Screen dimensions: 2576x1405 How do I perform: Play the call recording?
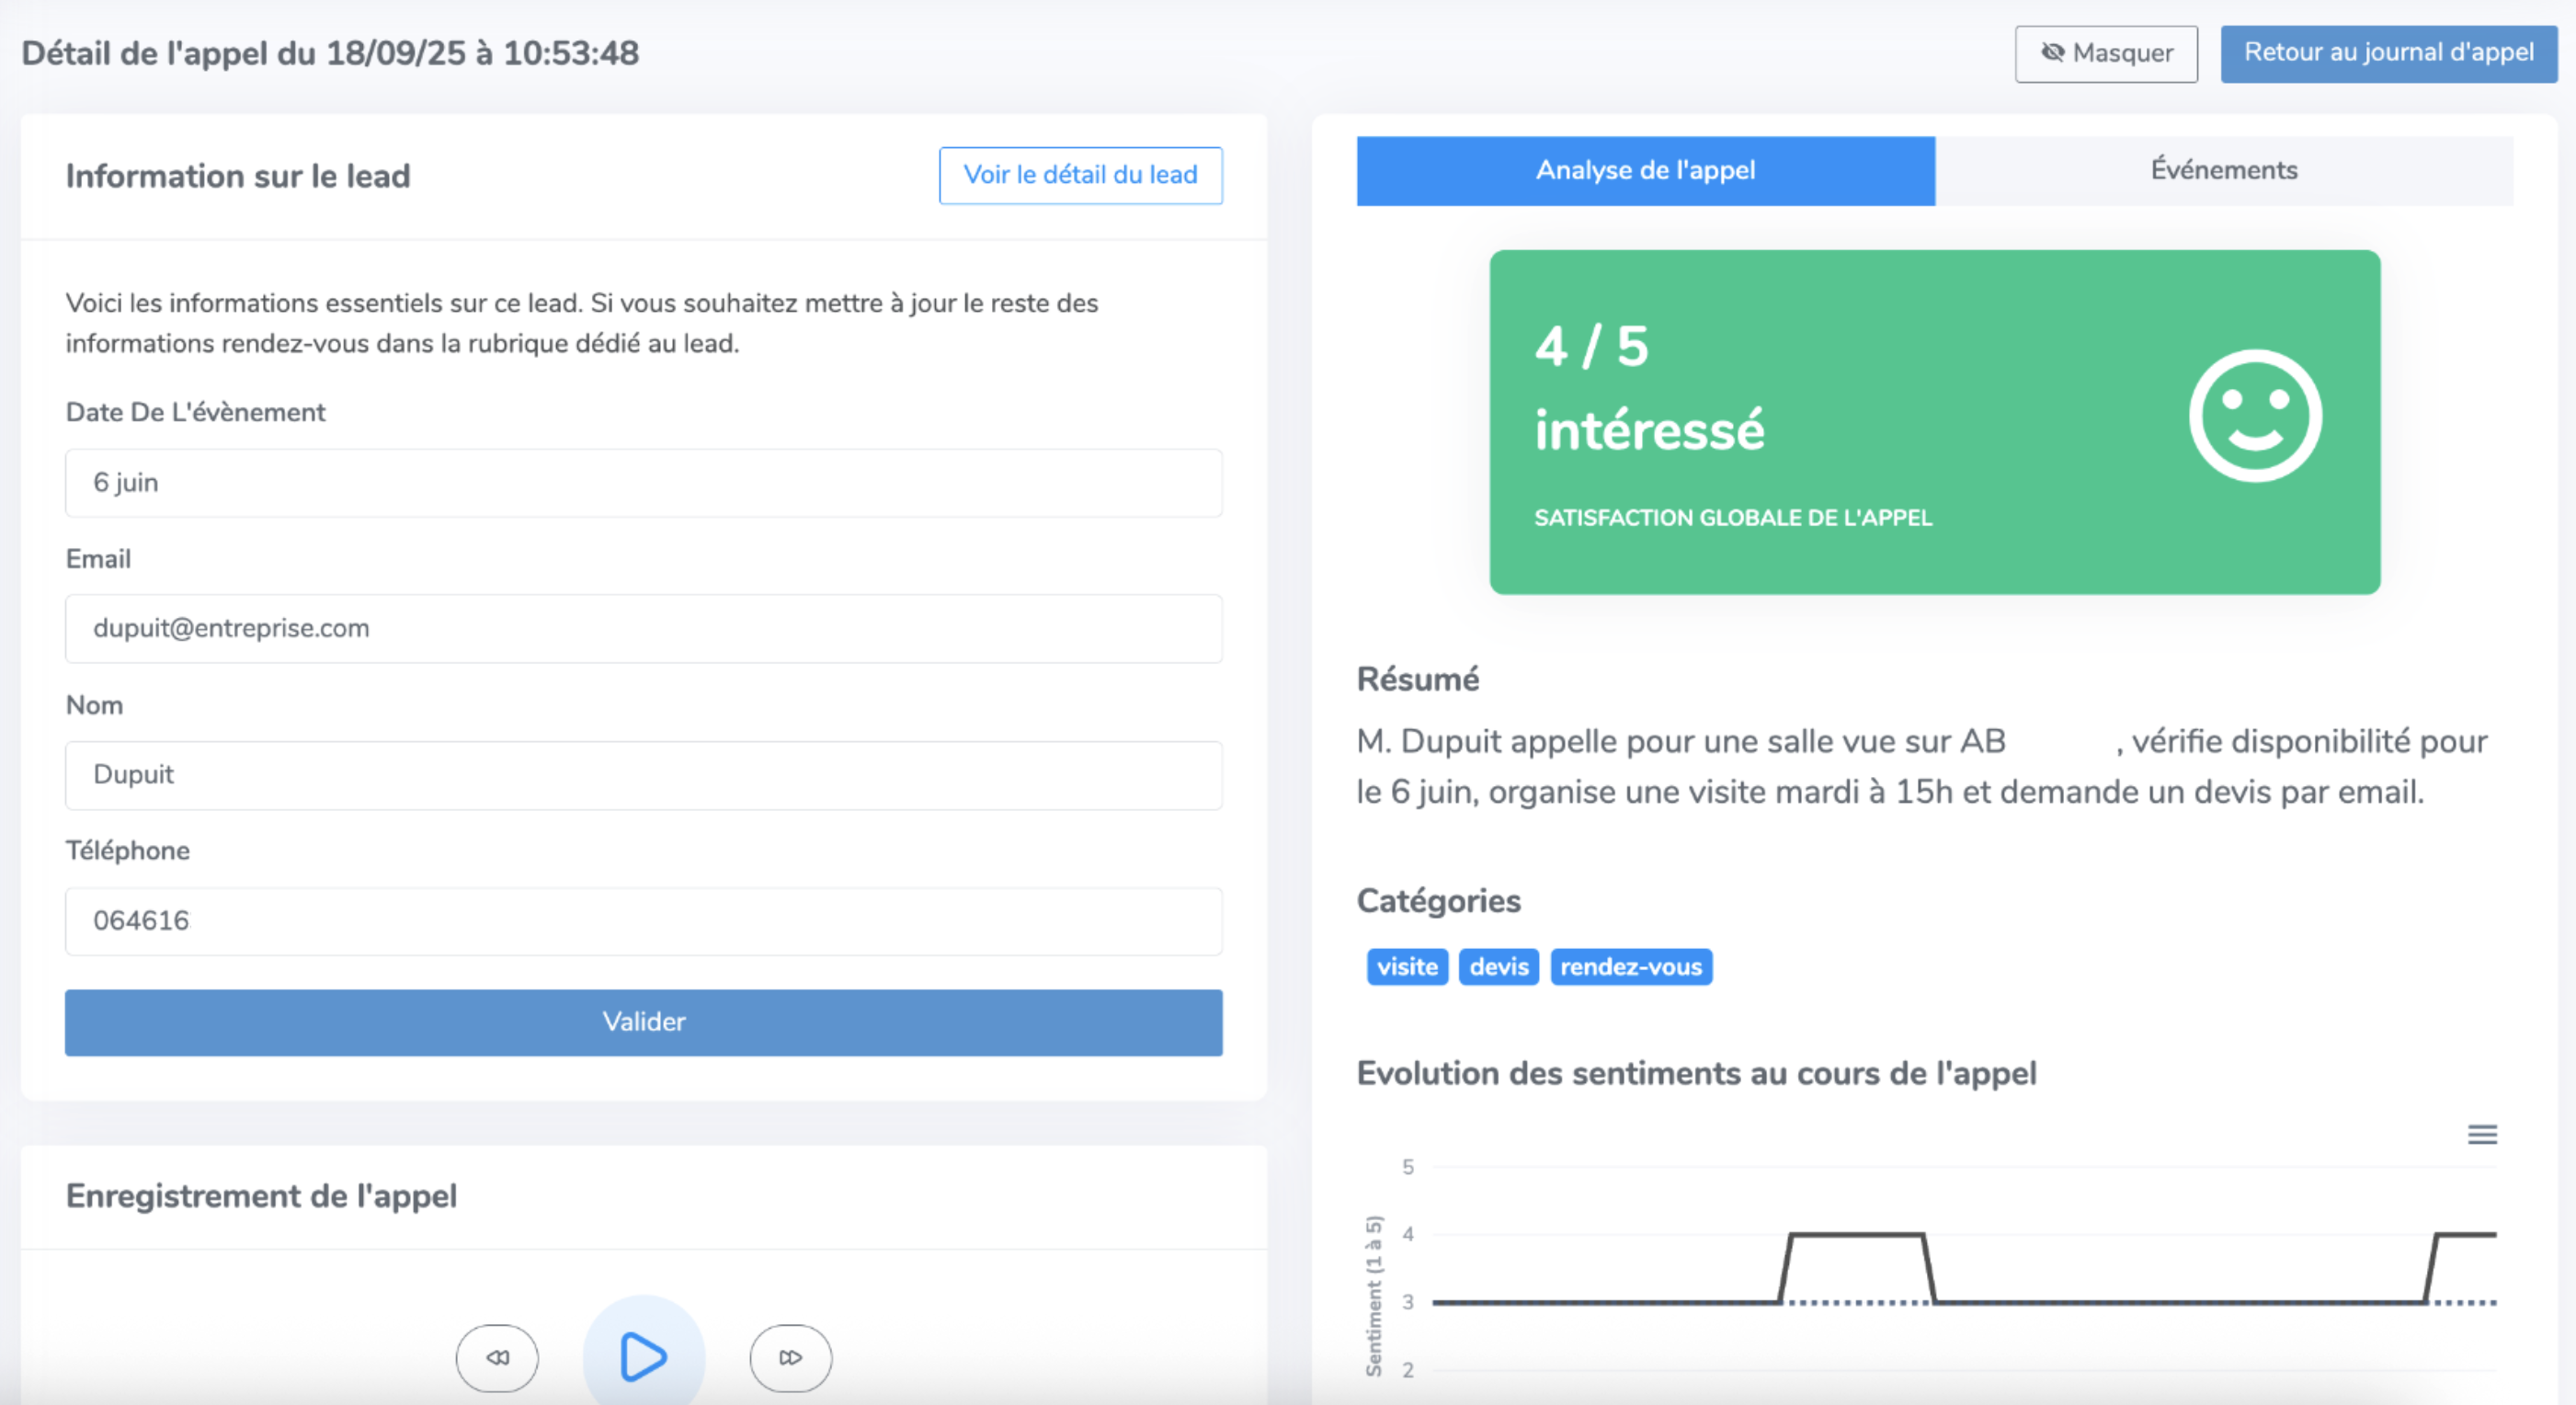point(643,1356)
